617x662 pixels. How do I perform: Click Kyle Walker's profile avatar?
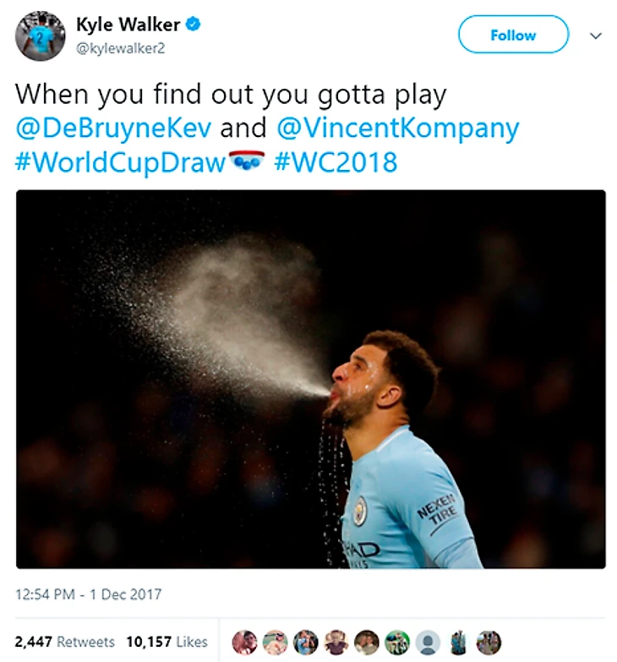[40, 36]
